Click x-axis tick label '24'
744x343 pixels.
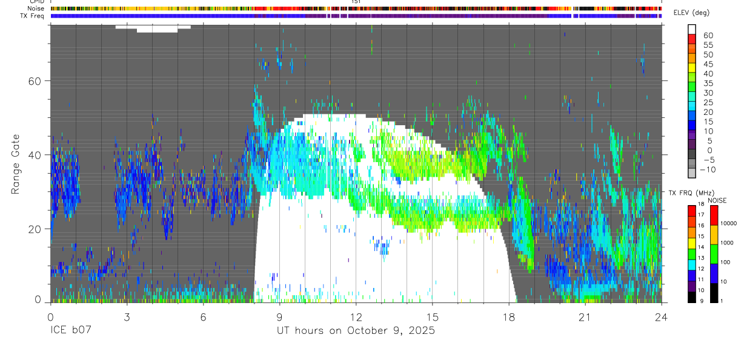pos(662,317)
